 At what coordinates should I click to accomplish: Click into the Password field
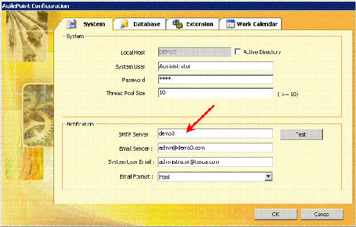[216, 80]
